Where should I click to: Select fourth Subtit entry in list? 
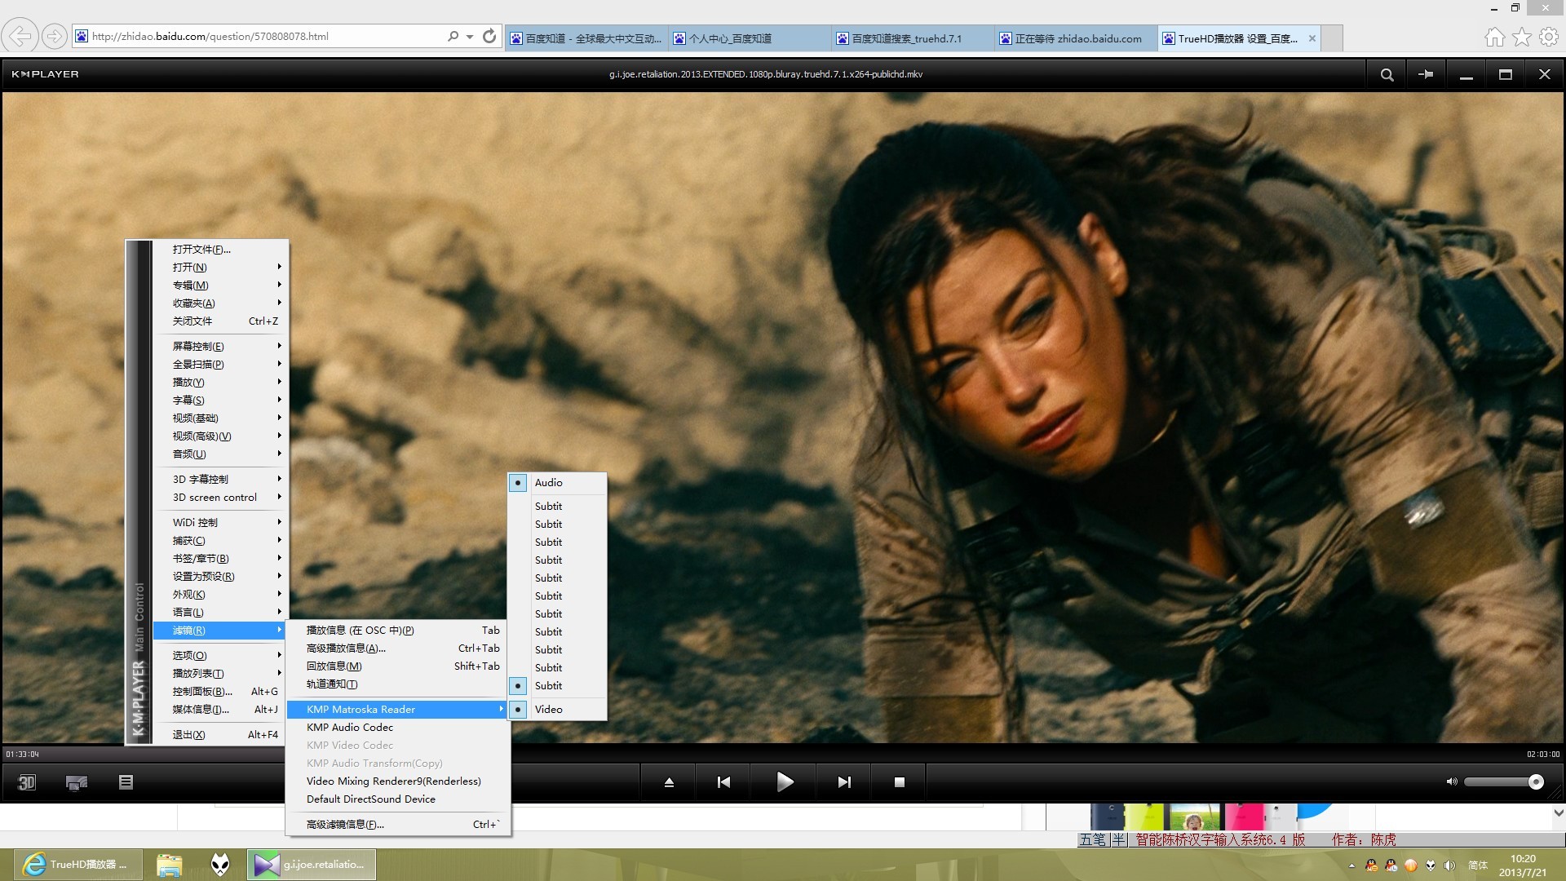[x=557, y=560]
